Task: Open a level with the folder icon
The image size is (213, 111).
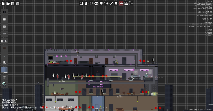Action: (8, 3)
